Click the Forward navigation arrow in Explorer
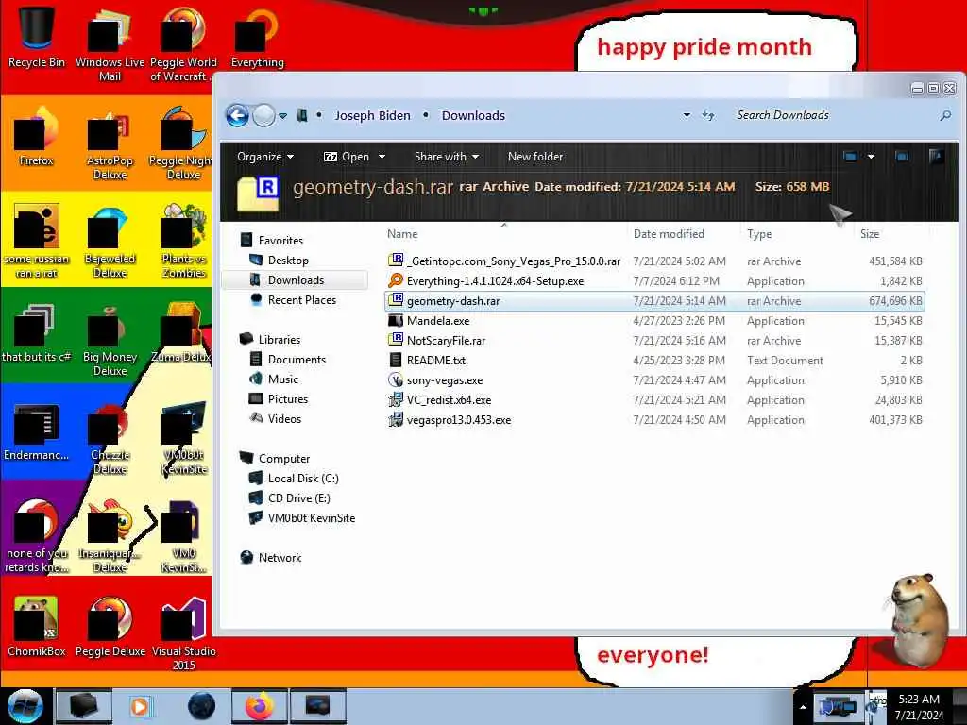This screenshot has height=725, width=967. pos(264,115)
